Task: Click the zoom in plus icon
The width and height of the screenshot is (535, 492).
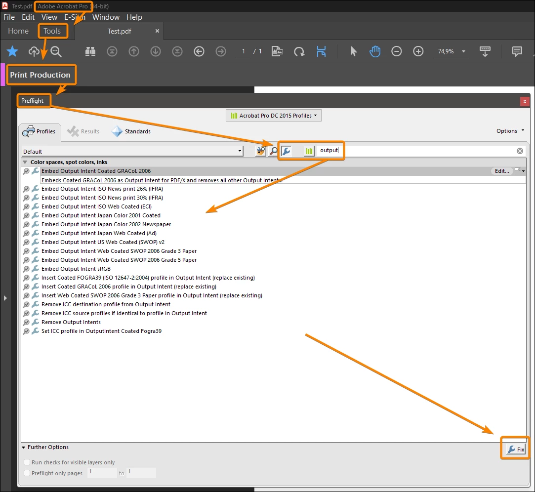Action: coord(418,51)
